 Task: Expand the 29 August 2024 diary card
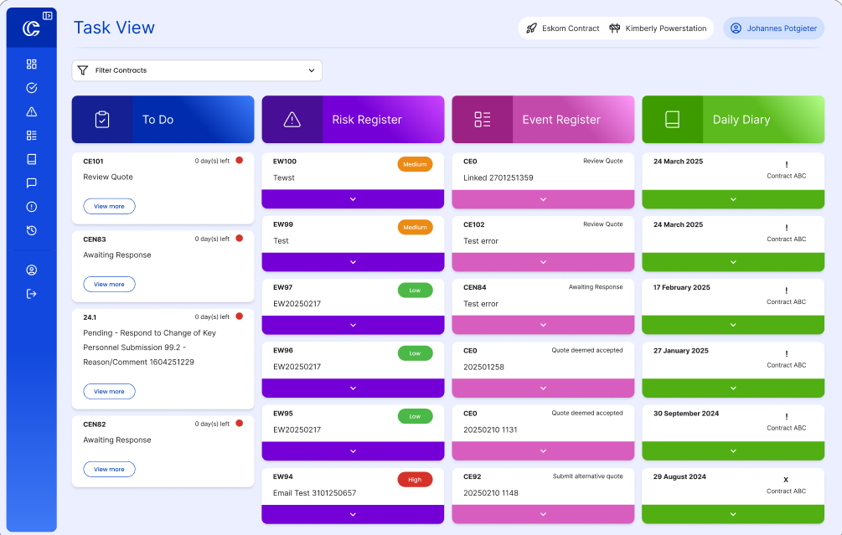(733, 514)
